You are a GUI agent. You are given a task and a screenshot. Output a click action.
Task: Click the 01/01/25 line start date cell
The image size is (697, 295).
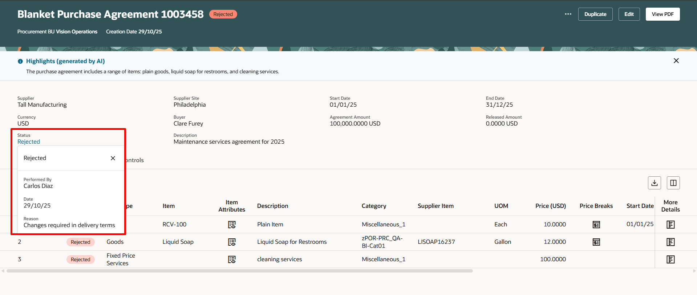(x=640, y=224)
